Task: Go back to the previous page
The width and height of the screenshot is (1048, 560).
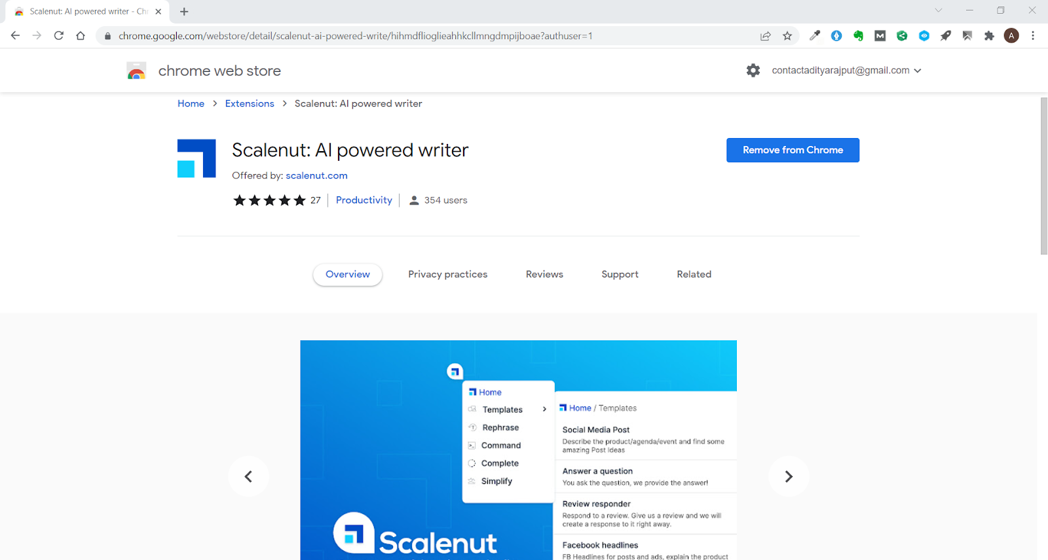Action: coord(15,36)
